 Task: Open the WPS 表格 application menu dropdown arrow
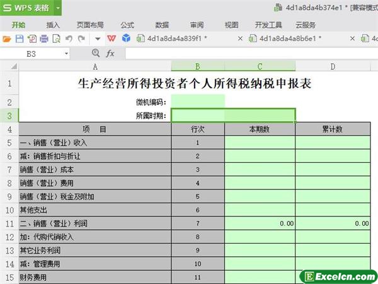(x=58, y=8)
